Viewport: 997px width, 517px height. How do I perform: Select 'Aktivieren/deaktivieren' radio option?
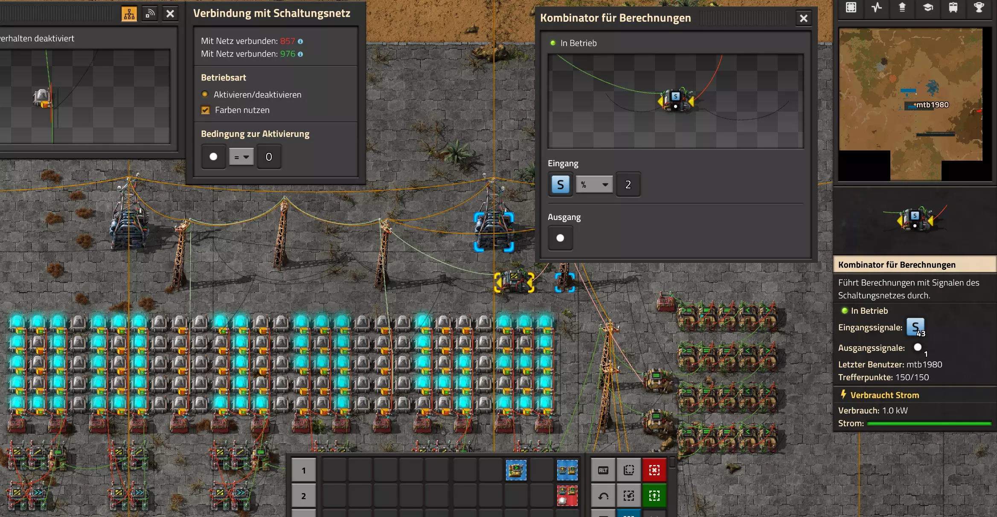click(x=205, y=94)
